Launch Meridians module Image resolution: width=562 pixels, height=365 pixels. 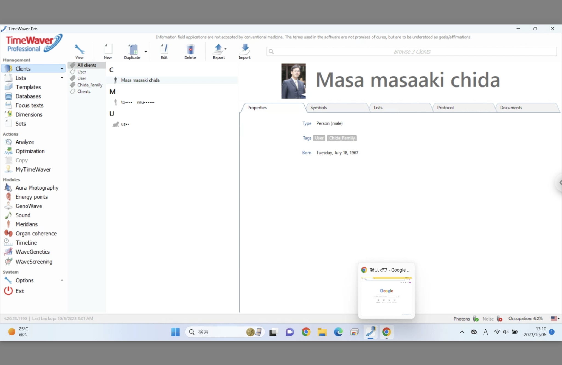click(26, 224)
